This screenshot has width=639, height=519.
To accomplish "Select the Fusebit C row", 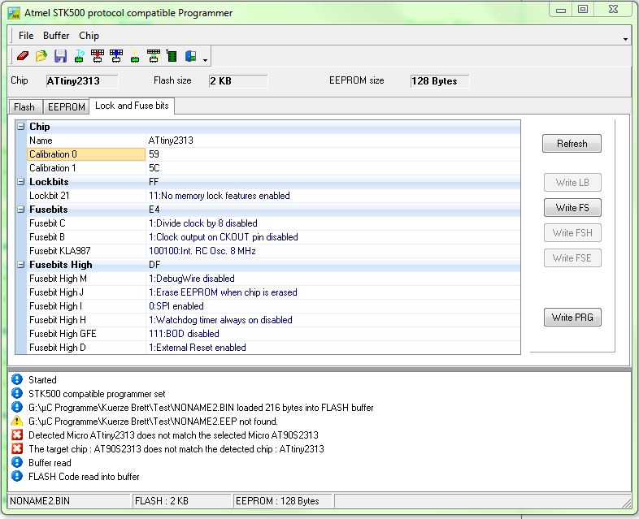I will point(273,223).
